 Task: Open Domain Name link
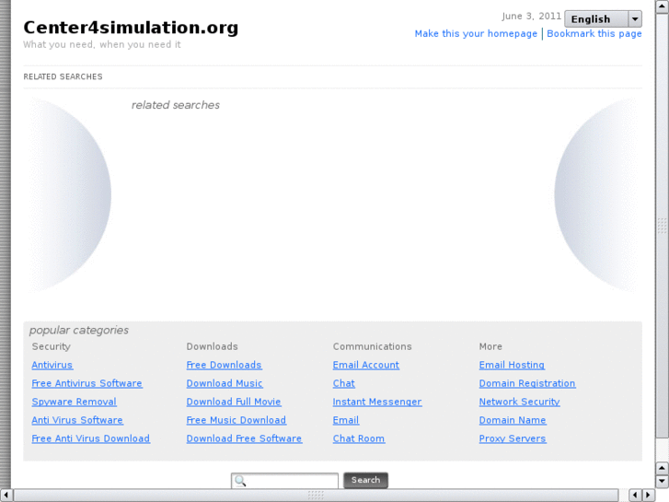click(513, 420)
